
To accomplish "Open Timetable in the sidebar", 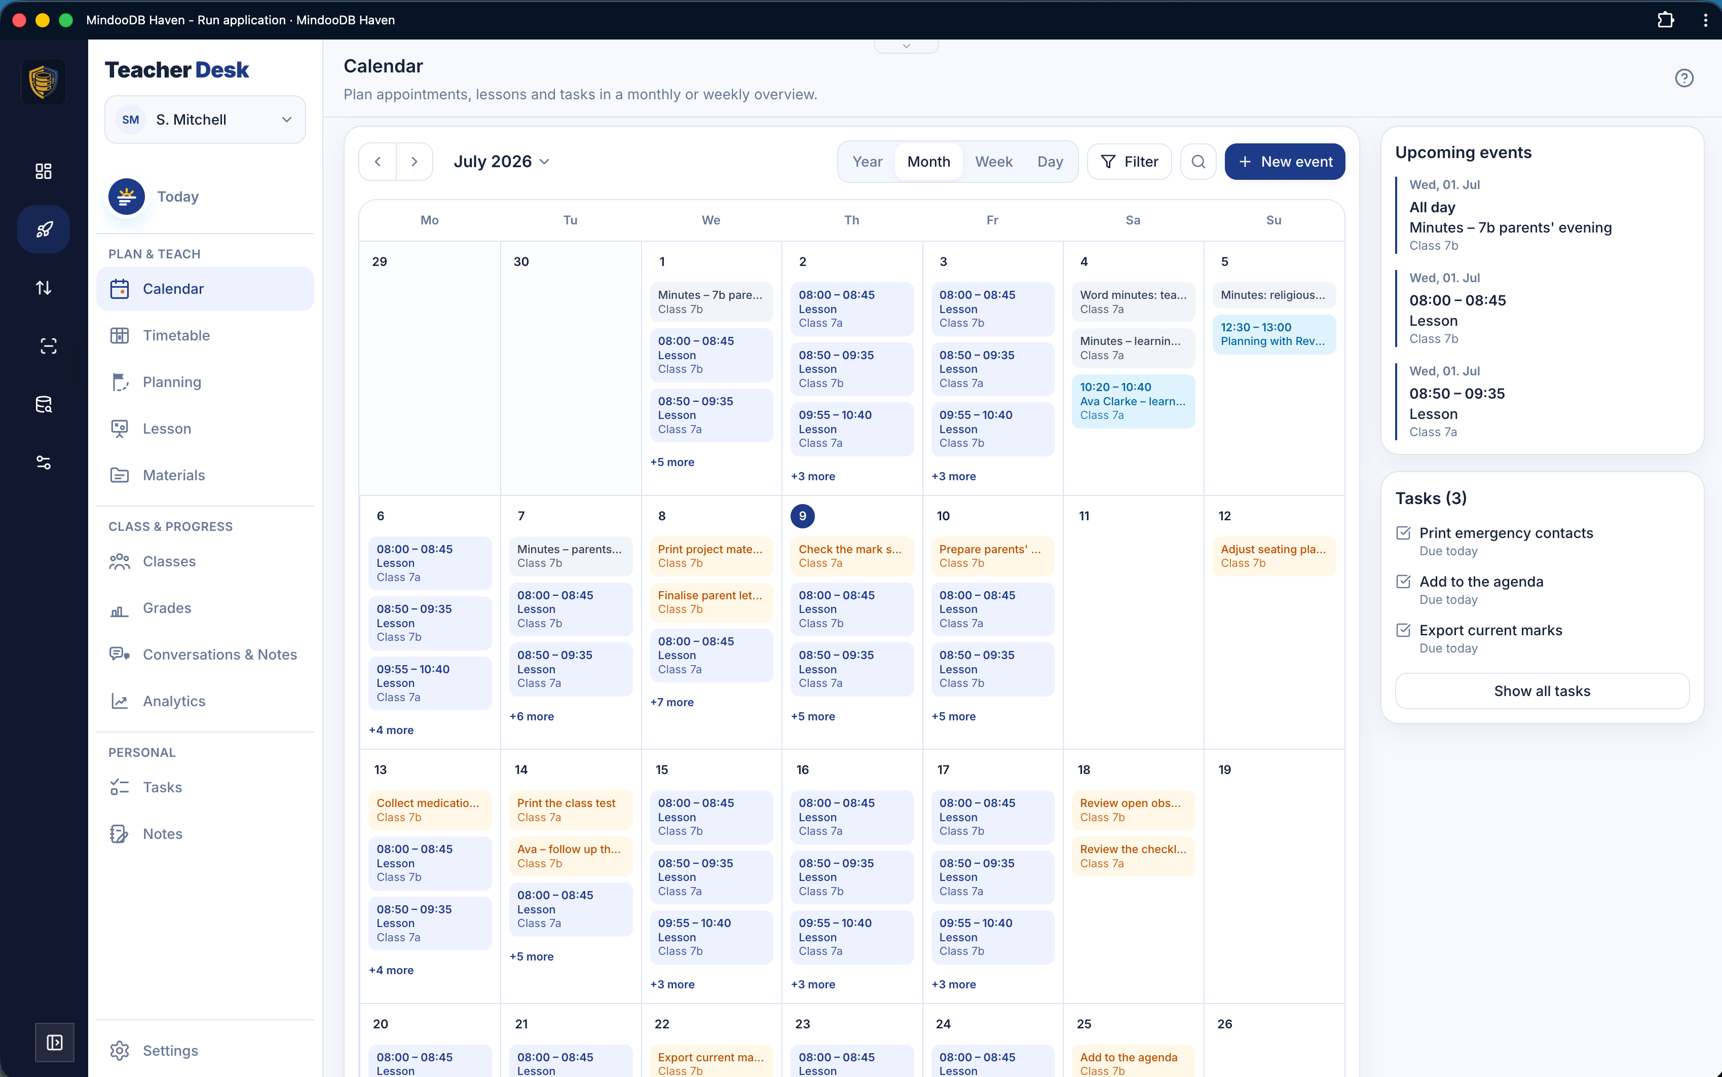I will (x=205, y=335).
